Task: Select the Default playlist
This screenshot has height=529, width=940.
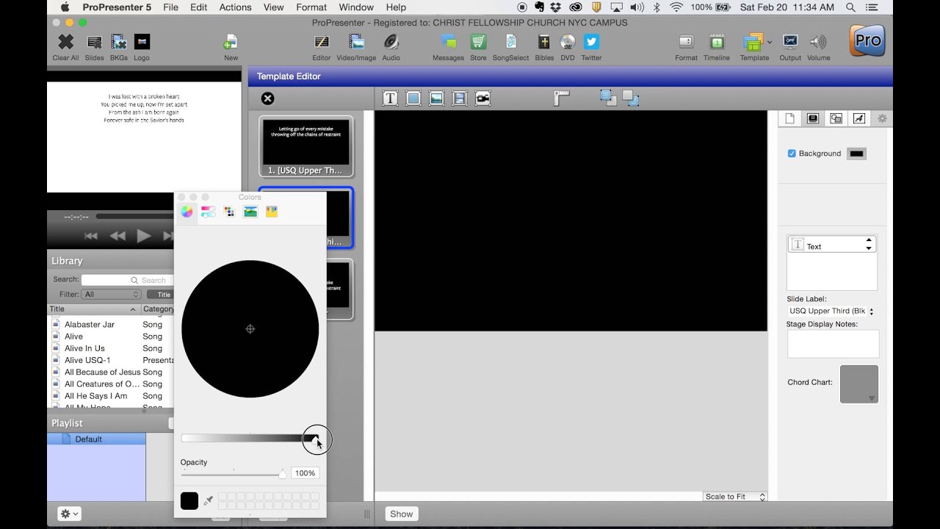Action: coord(96,439)
